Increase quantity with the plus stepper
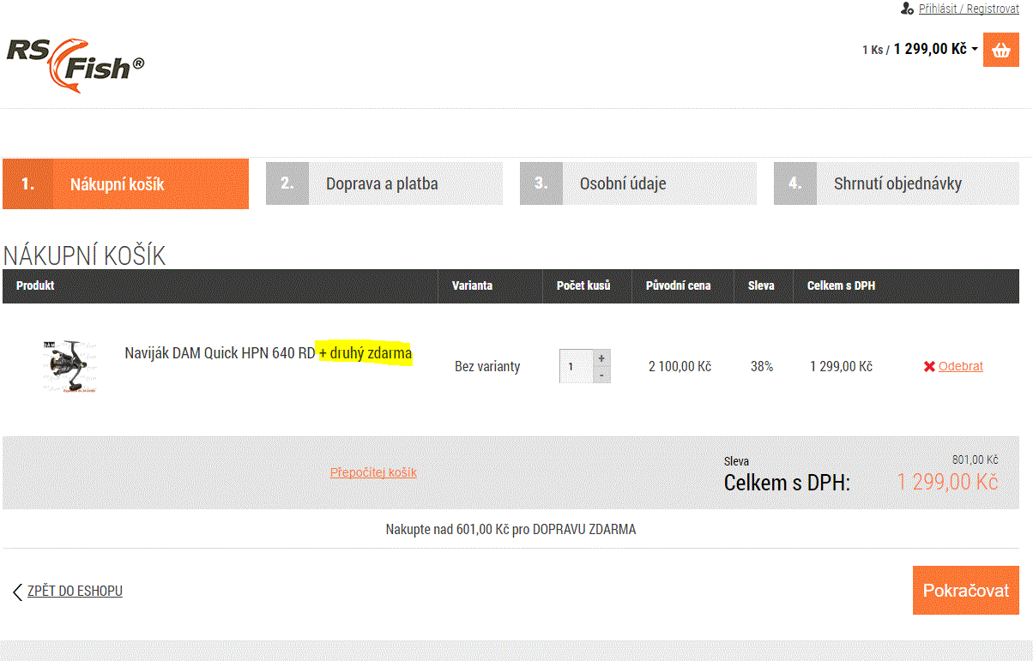Viewport: 1033px width, 661px height. pos(601,358)
